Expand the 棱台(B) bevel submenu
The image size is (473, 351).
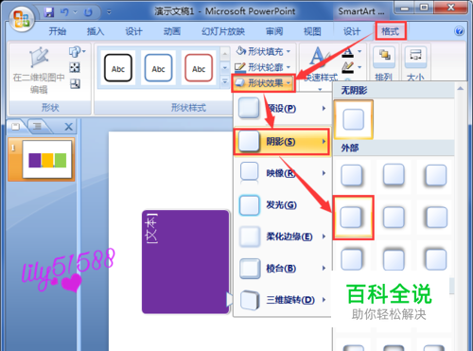tap(282, 269)
